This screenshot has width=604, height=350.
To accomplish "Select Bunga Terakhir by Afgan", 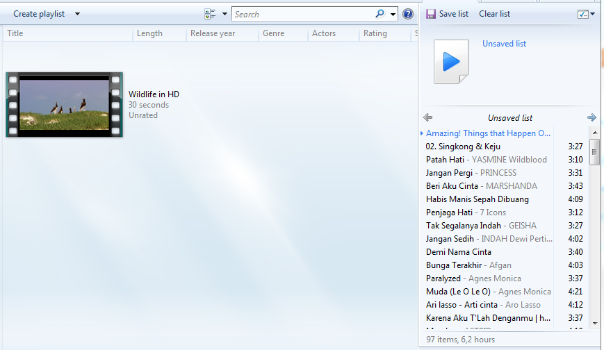I will pyautogui.click(x=503, y=265).
